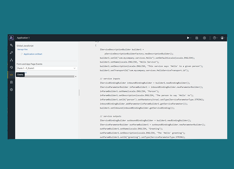Expand the Form 1 - F_Form1 dropdown
Image resolution: width=234 pixels, height=169 pixels.
[47, 68]
